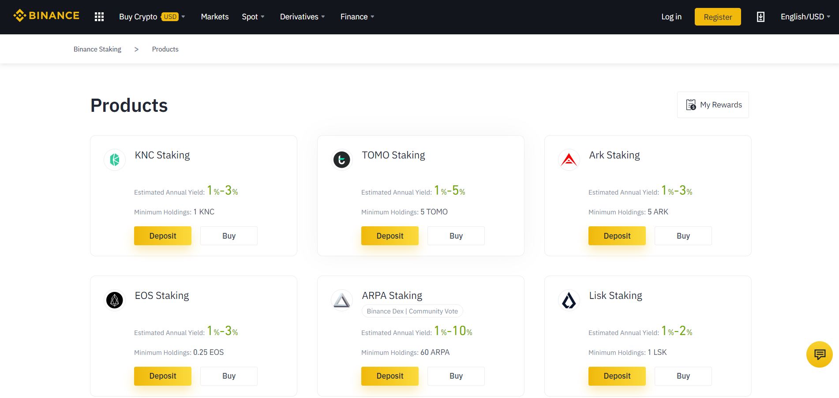
Task: Click TOMO's 1%-5% annual yield
Action: click(x=449, y=191)
